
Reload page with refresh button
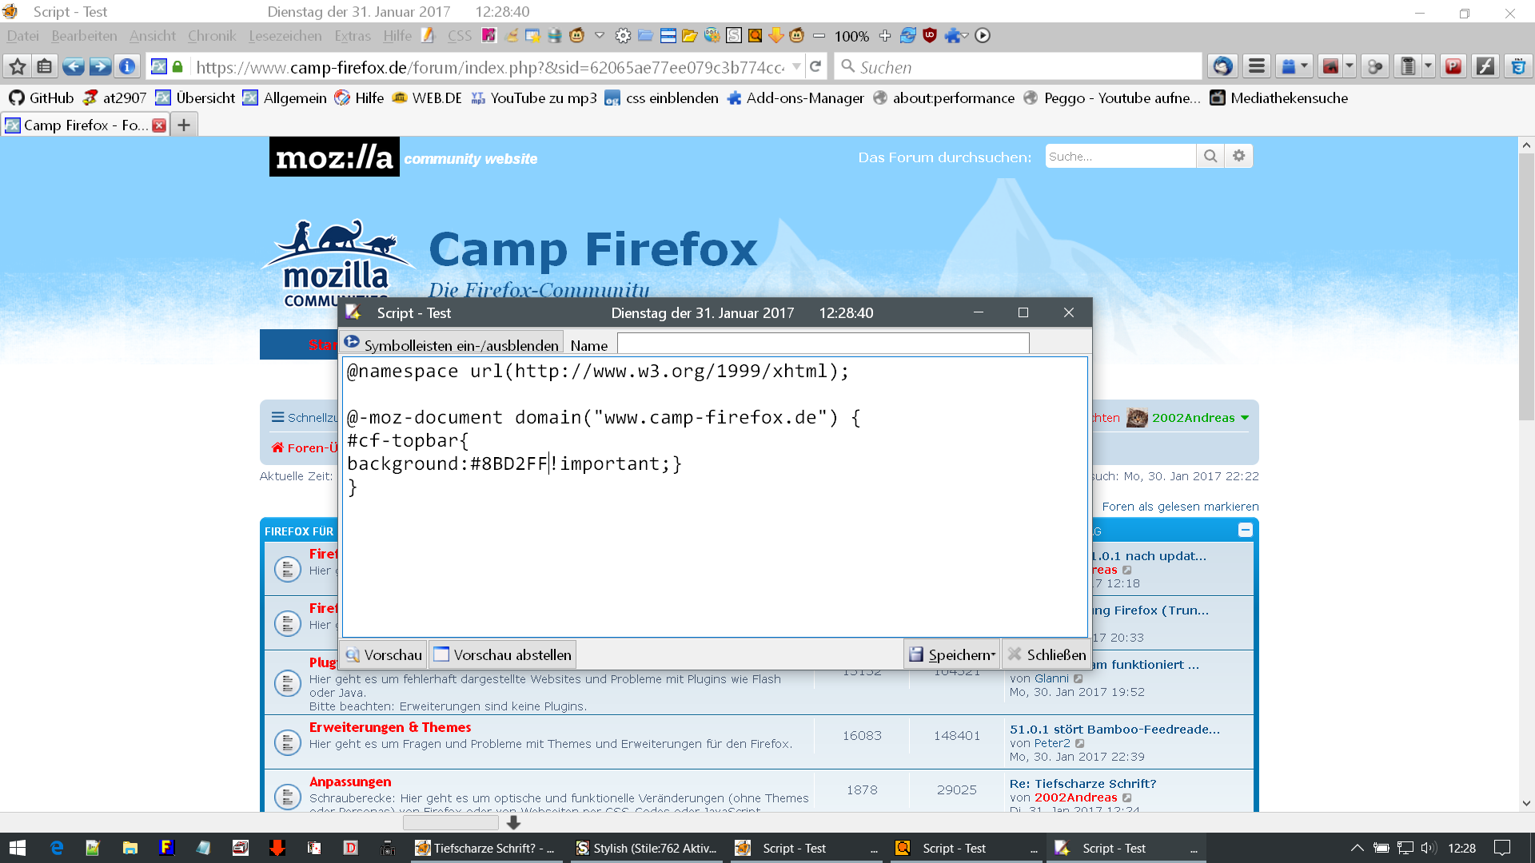tap(815, 67)
